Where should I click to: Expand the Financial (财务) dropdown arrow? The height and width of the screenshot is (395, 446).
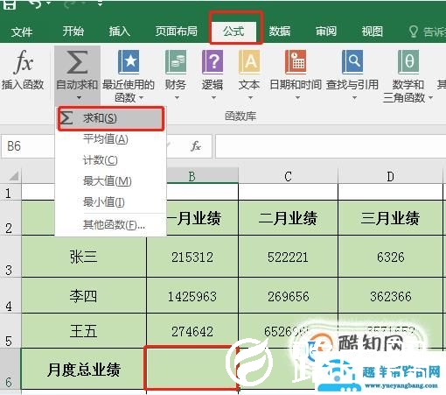click(x=177, y=98)
